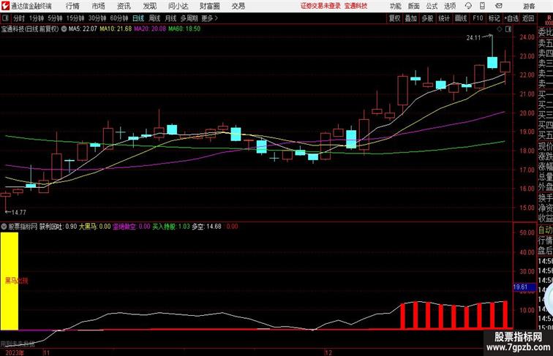Open the mobile phone icon
Viewport: 553px width, 356px height.
[x=482, y=6]
